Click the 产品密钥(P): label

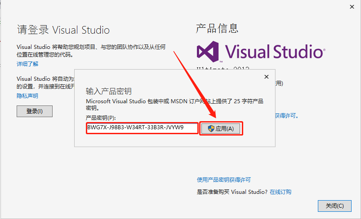101,118
